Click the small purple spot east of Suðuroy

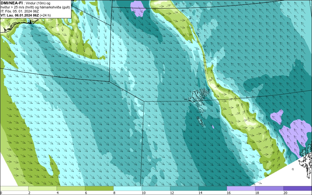click(x=213, y=127)
